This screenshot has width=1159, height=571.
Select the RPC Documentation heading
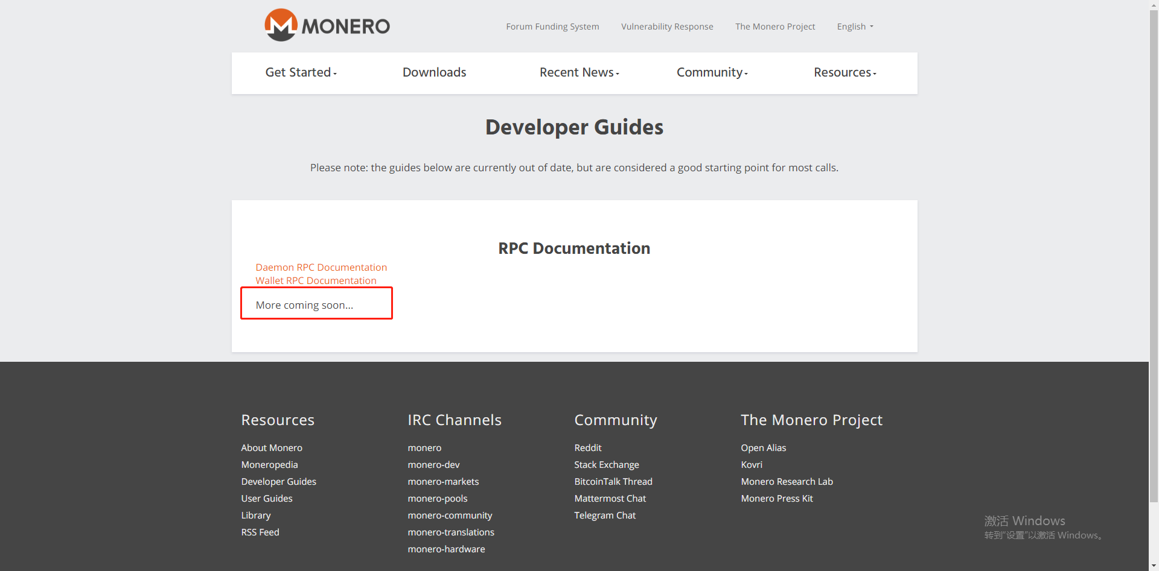click(574, 248)
